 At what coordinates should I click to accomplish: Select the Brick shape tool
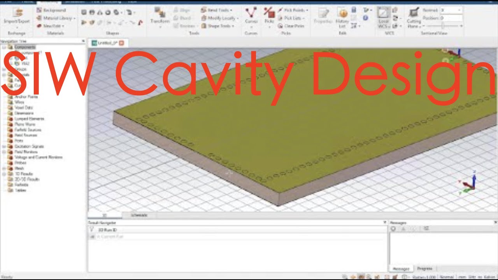tap(84, 12)
